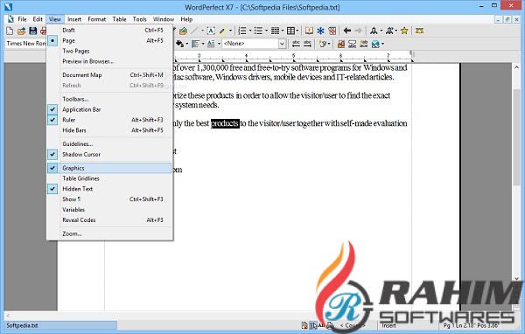This screenshot has width=525, height=334.
Task: Click the Back arrow icon
Action: click(x=346, y=31)
